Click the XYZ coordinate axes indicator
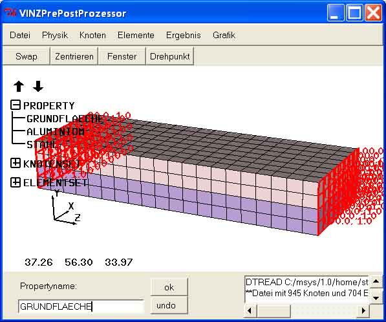This screenshot has height=322, width=386. tap(65, 209)
